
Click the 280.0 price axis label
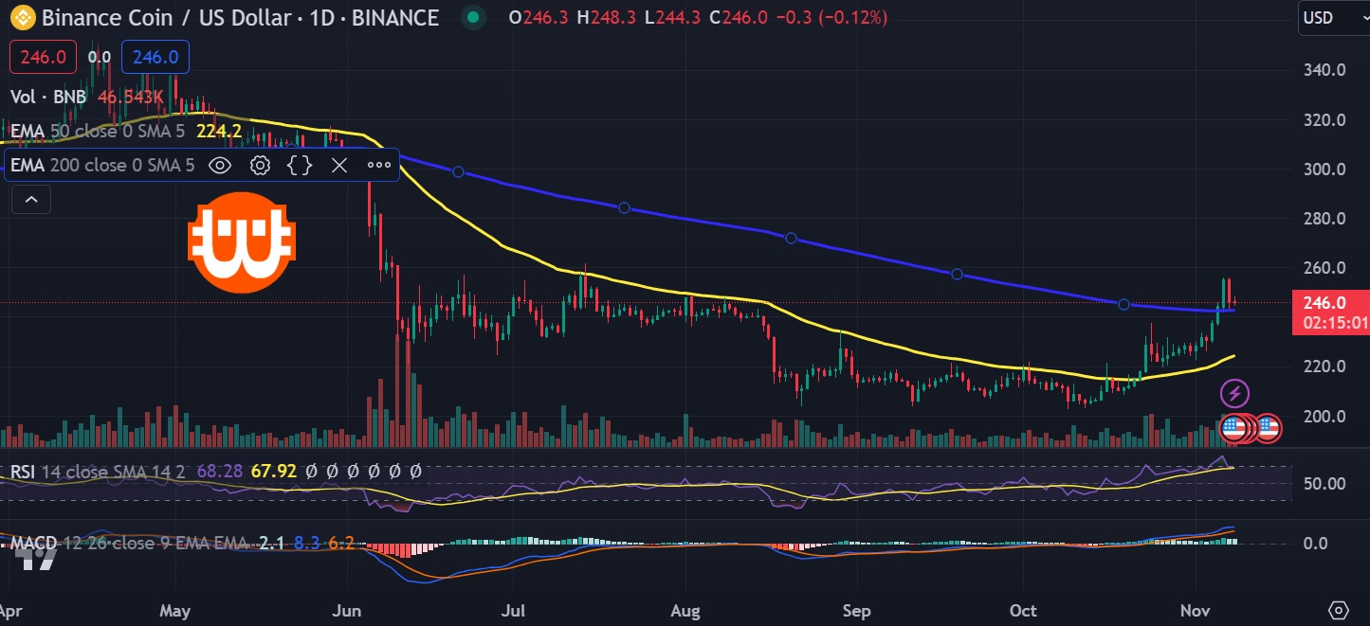[x=1326, y=219]
